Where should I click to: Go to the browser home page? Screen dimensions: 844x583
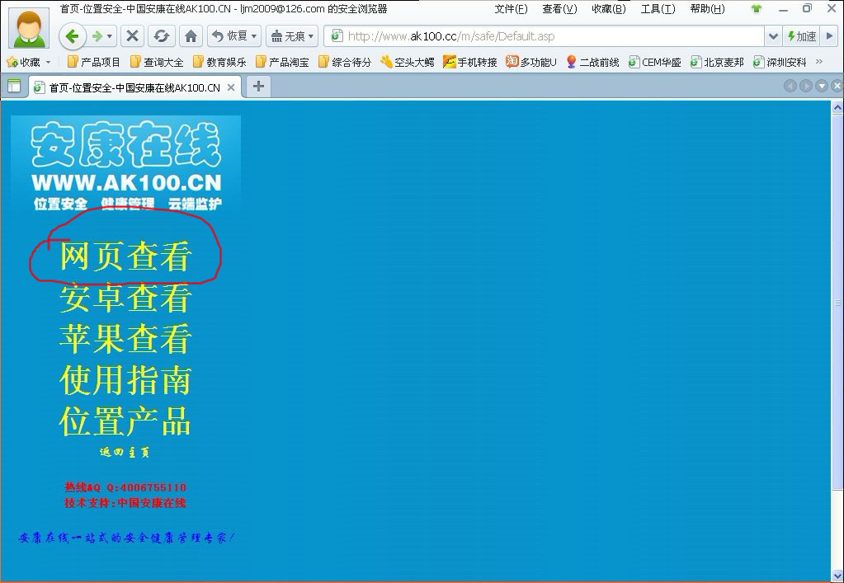tap(191, 36)
